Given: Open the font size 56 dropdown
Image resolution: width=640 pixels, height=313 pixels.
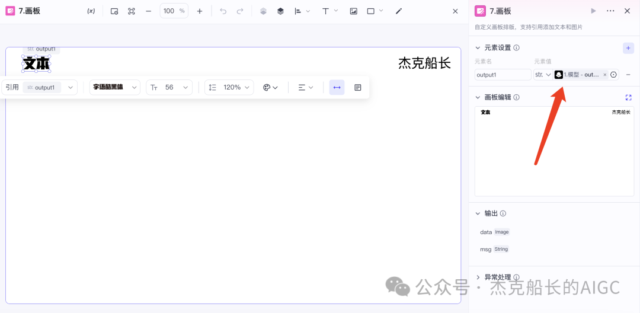Looking at the screenshot, I should pyautogui.click(x=169, y=87).
